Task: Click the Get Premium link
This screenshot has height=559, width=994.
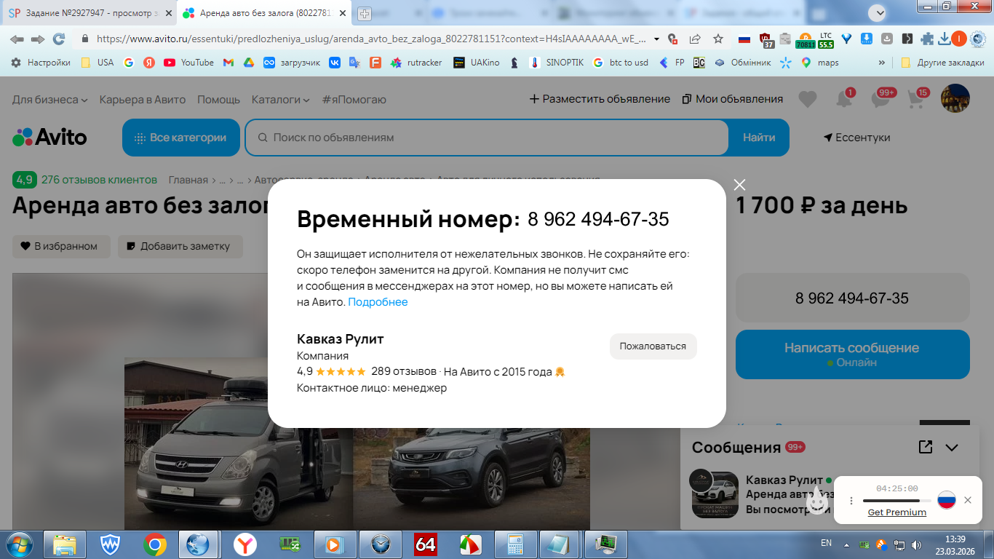Action: coord(896,512)
